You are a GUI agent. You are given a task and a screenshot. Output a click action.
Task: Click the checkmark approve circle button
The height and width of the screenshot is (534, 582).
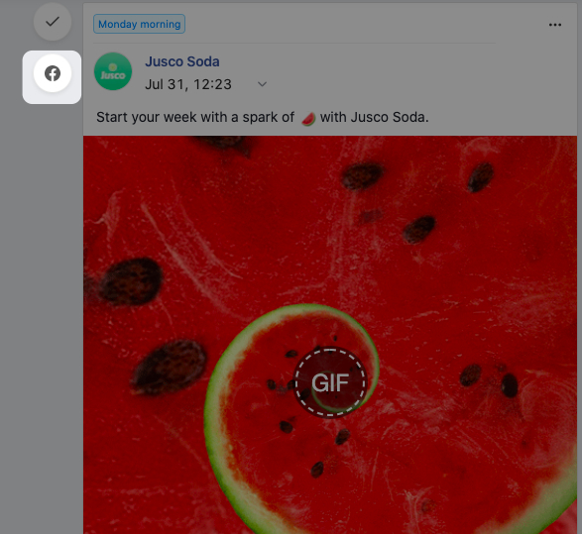(53, 22)
